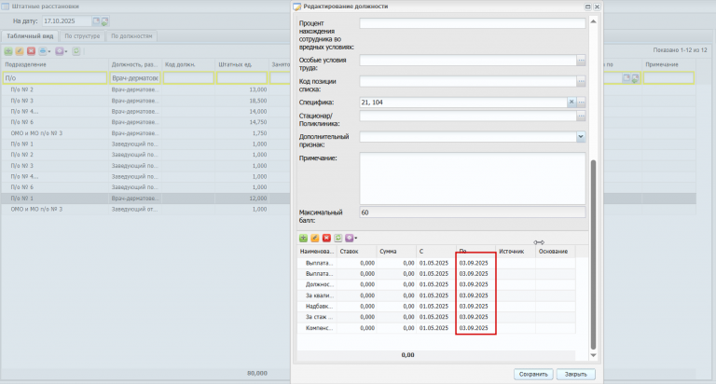Refresh payments list in dialog toolbar
The width and height of the screenshot is (716, 384).
click(x=337, y=238)
